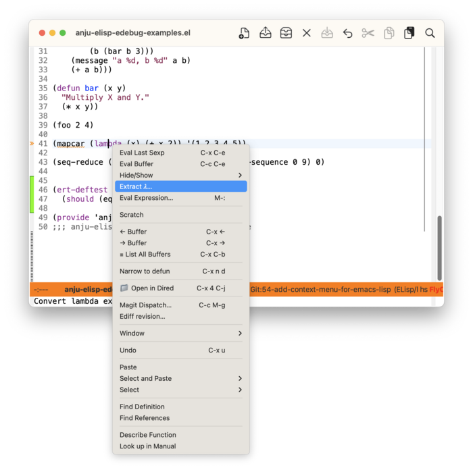The image size is (473, 468).
Task: Click the Dired drawer toolbar icon
Action: [x=286, y=33]
